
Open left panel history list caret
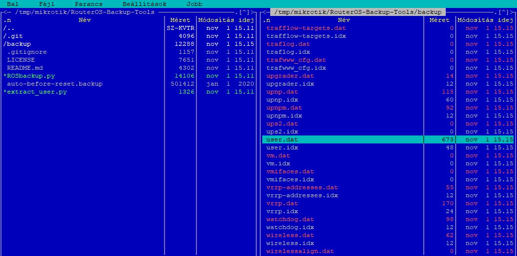point(244,12)
